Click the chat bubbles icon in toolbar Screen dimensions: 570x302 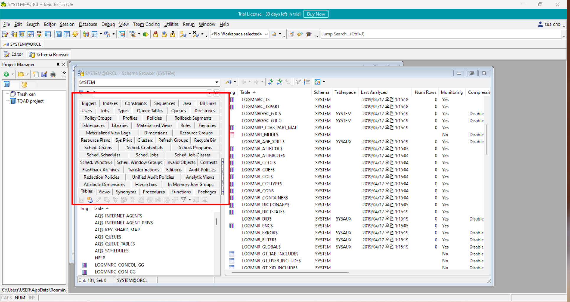(300, 34)
